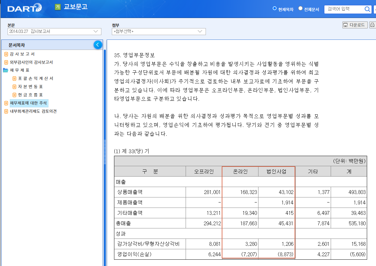Collapse the 문서목차 panel with the arrow button
The image size is (376, 266).
(x=98, y=45)
